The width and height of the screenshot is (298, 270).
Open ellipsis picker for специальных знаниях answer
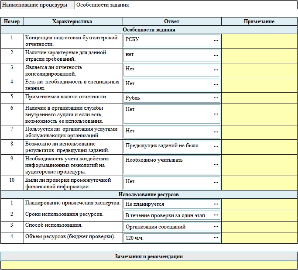[216, 85]
